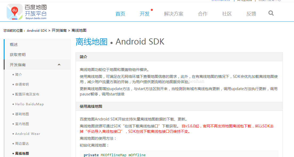Open 申请密钥 sidebar sub-item

click(x=22, y=84)
